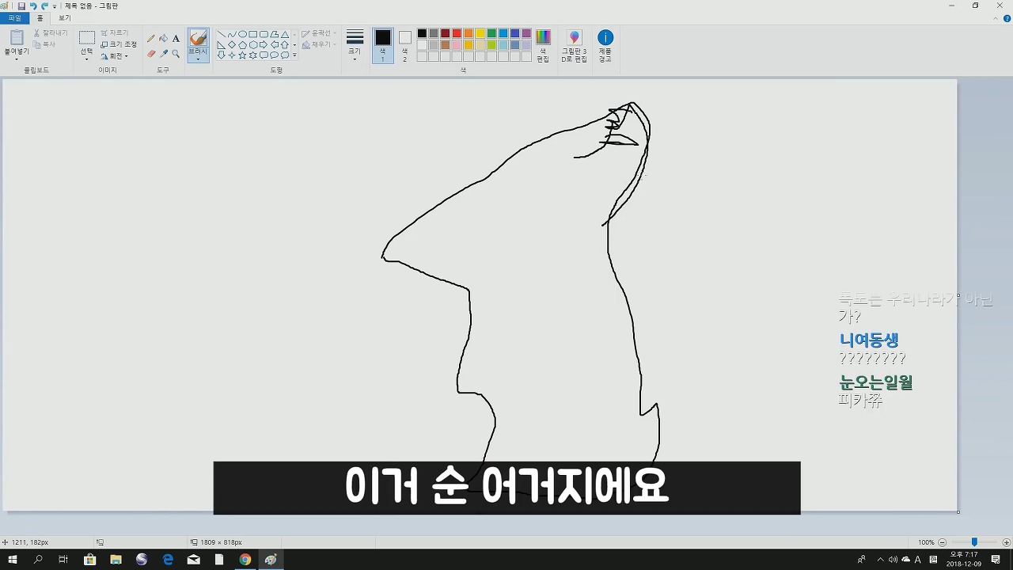
Task: Pick the red color swatch
Action: point(457,33)
